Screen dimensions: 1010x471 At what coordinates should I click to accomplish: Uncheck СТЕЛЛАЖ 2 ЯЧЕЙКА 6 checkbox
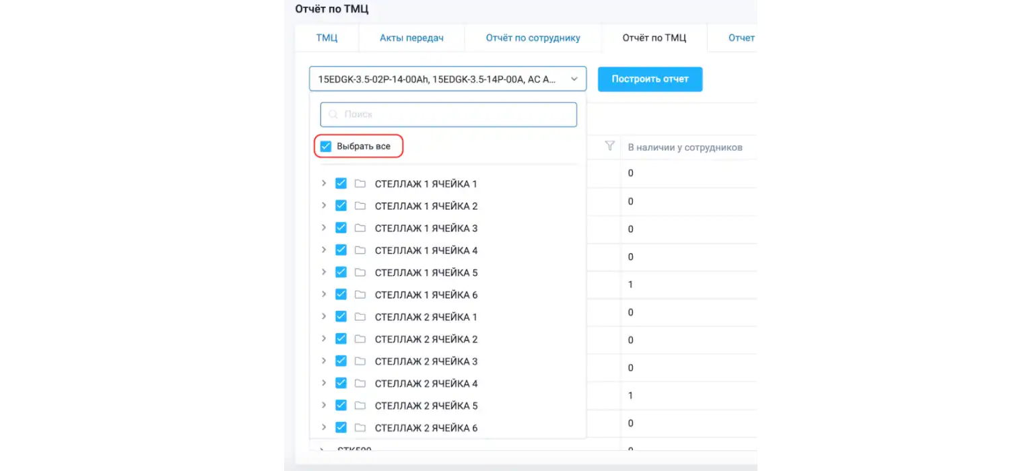tap(341, 427)
